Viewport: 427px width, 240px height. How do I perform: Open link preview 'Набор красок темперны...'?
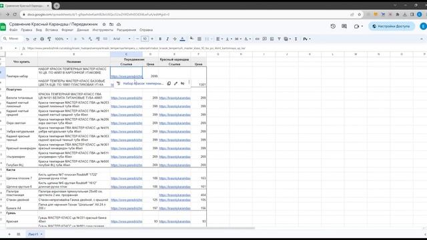coord(143,83)
